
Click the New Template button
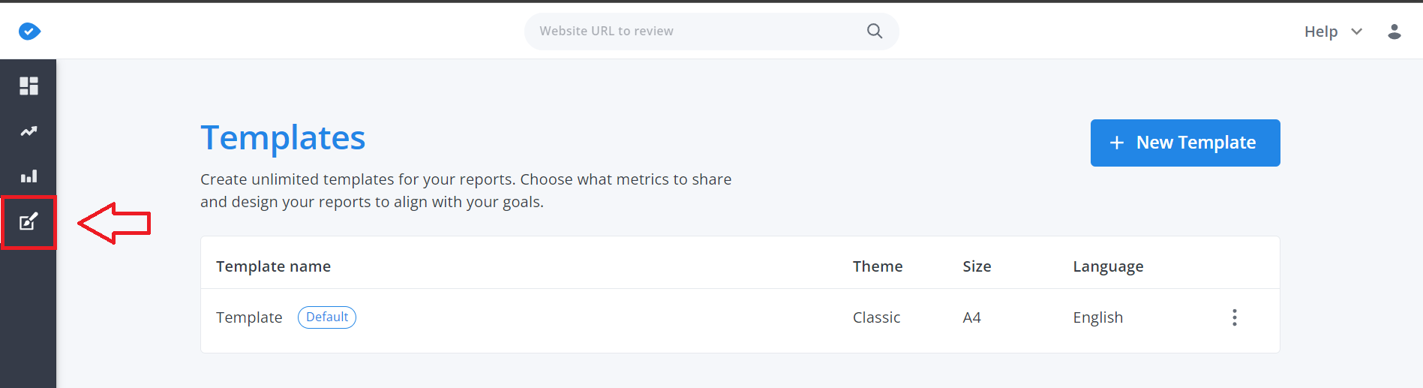click(1185, 143)
